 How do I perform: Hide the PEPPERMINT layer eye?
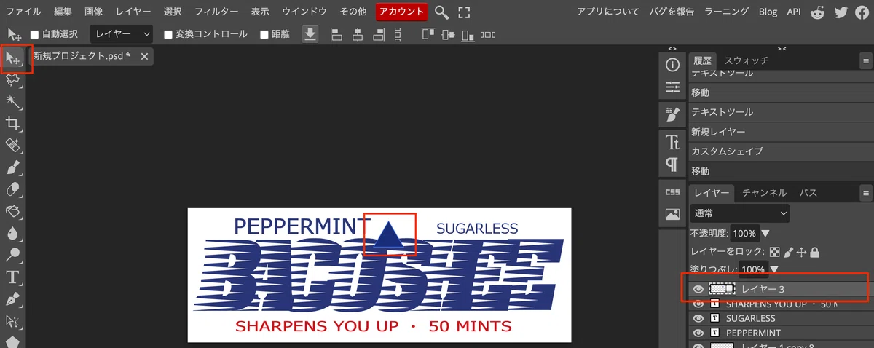[x=698, y=333]
